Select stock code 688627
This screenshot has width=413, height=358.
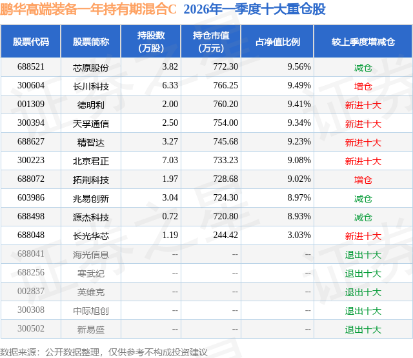31,142
